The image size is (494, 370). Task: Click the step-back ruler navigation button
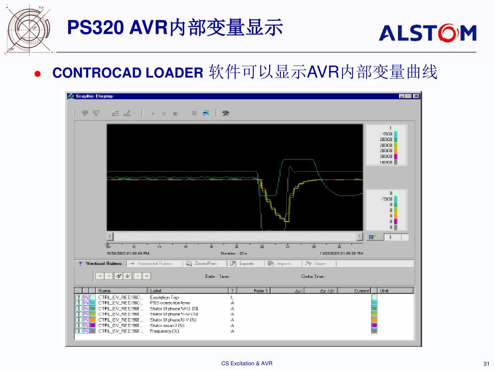click(x=109, y=276)
